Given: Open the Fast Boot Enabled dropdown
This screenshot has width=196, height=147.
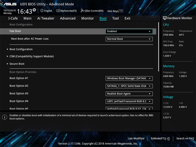Looking at the screenshot, I should [x=129, y=31].
